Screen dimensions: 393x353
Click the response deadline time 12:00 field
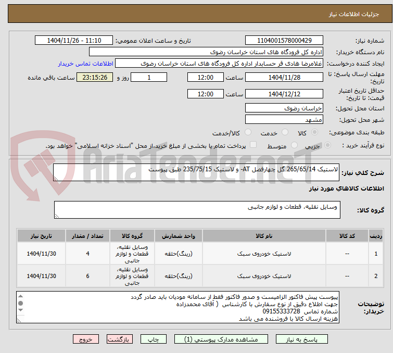[205, 77]
